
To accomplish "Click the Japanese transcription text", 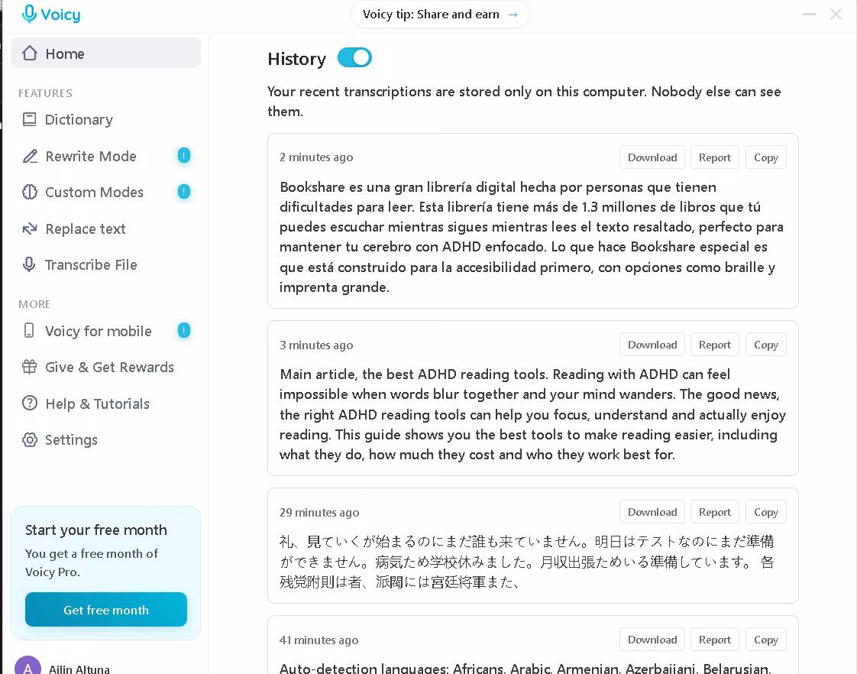I will click(x=527, y=562).
